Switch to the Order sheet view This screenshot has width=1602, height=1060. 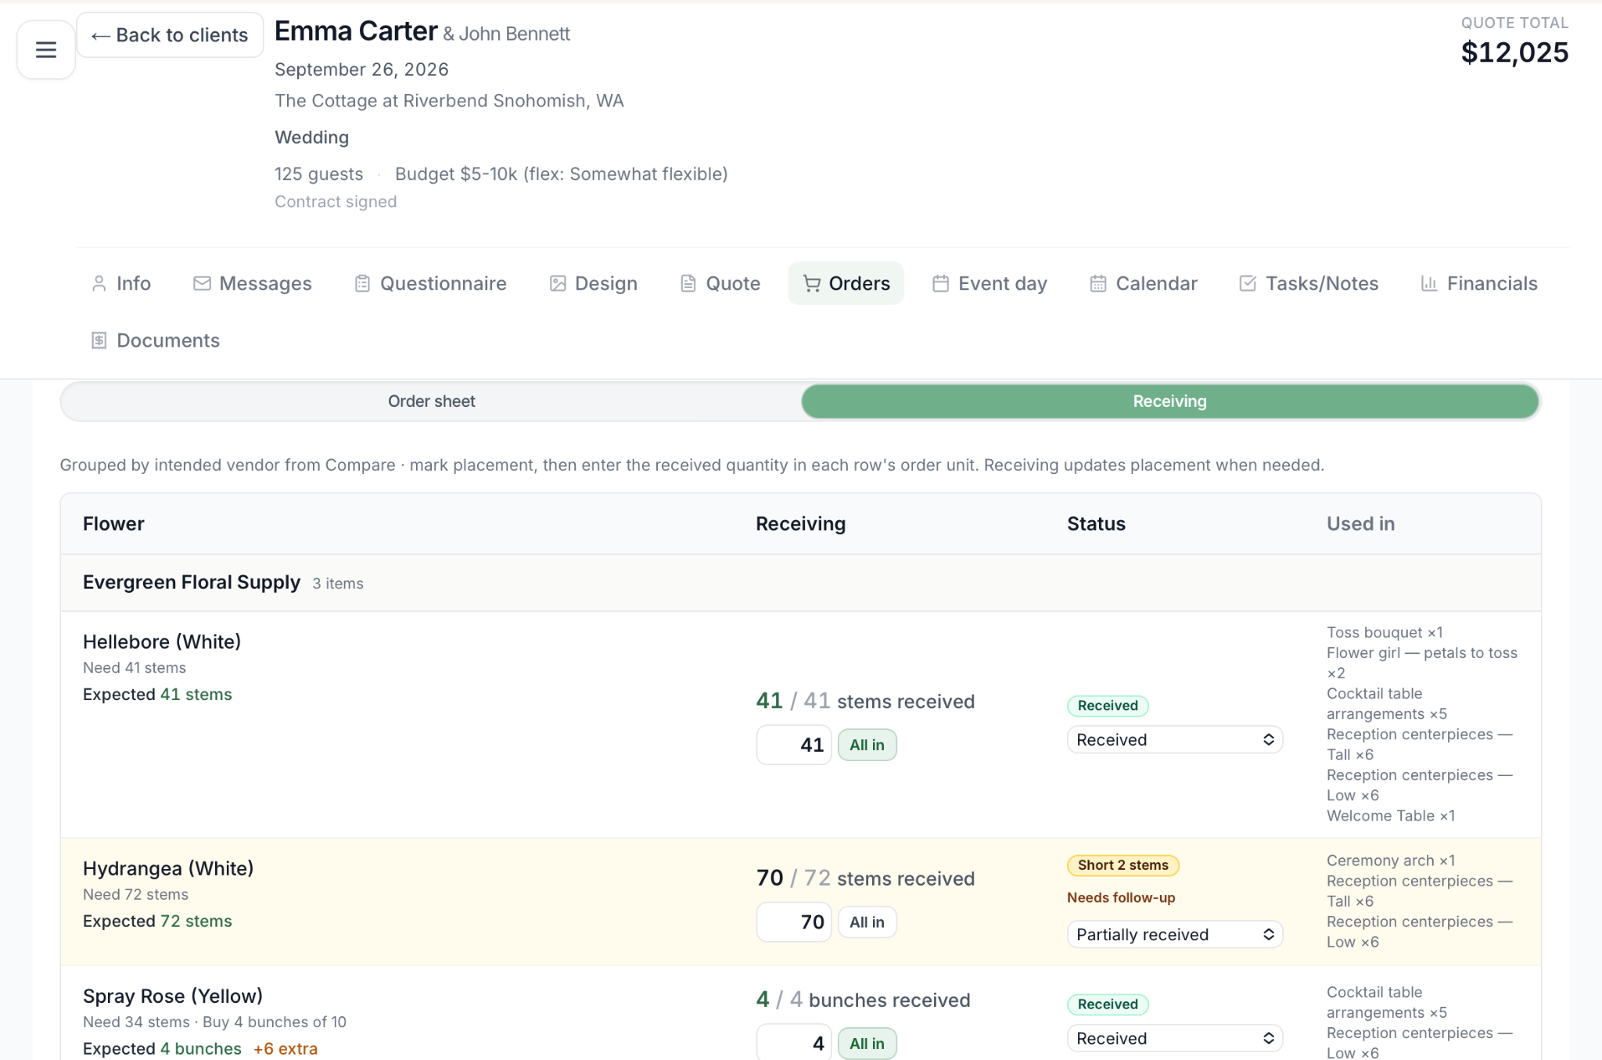[431, 401]
